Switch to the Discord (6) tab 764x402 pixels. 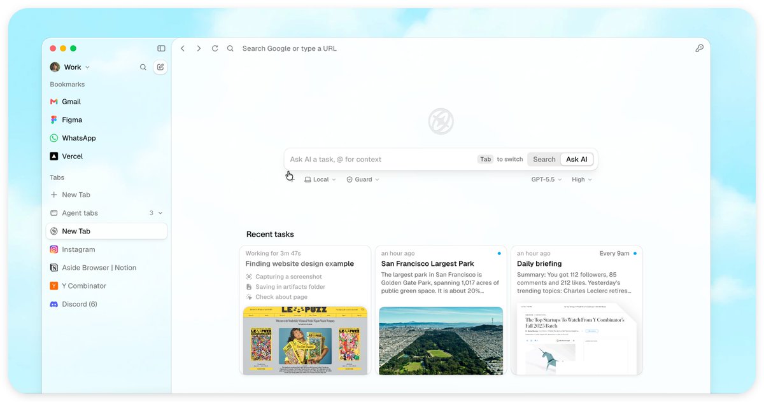(x=107, y=304)
